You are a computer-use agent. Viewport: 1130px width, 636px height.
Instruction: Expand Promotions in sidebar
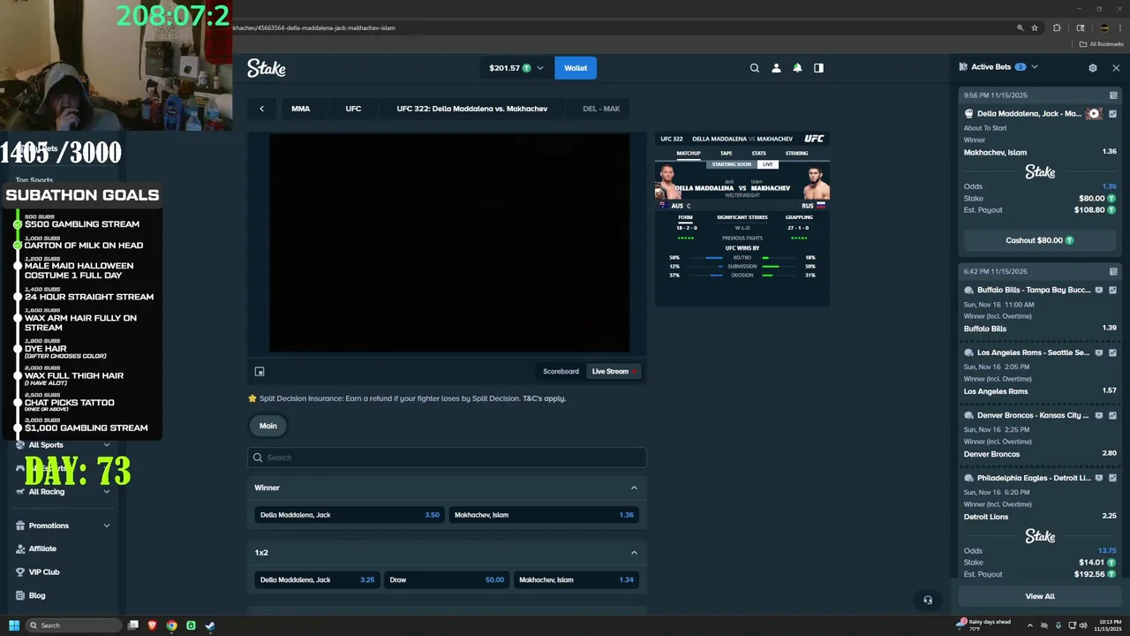(107, 526)
